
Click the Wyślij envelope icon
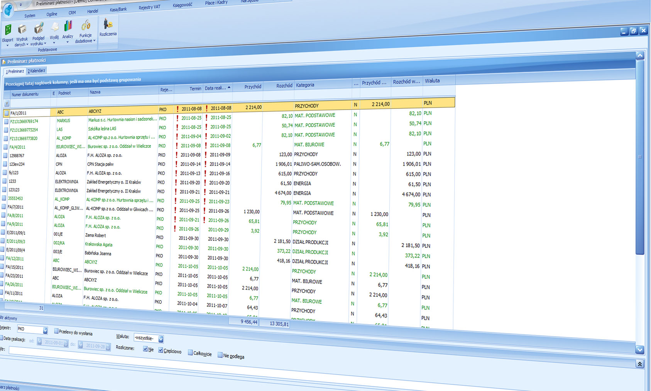54,27
